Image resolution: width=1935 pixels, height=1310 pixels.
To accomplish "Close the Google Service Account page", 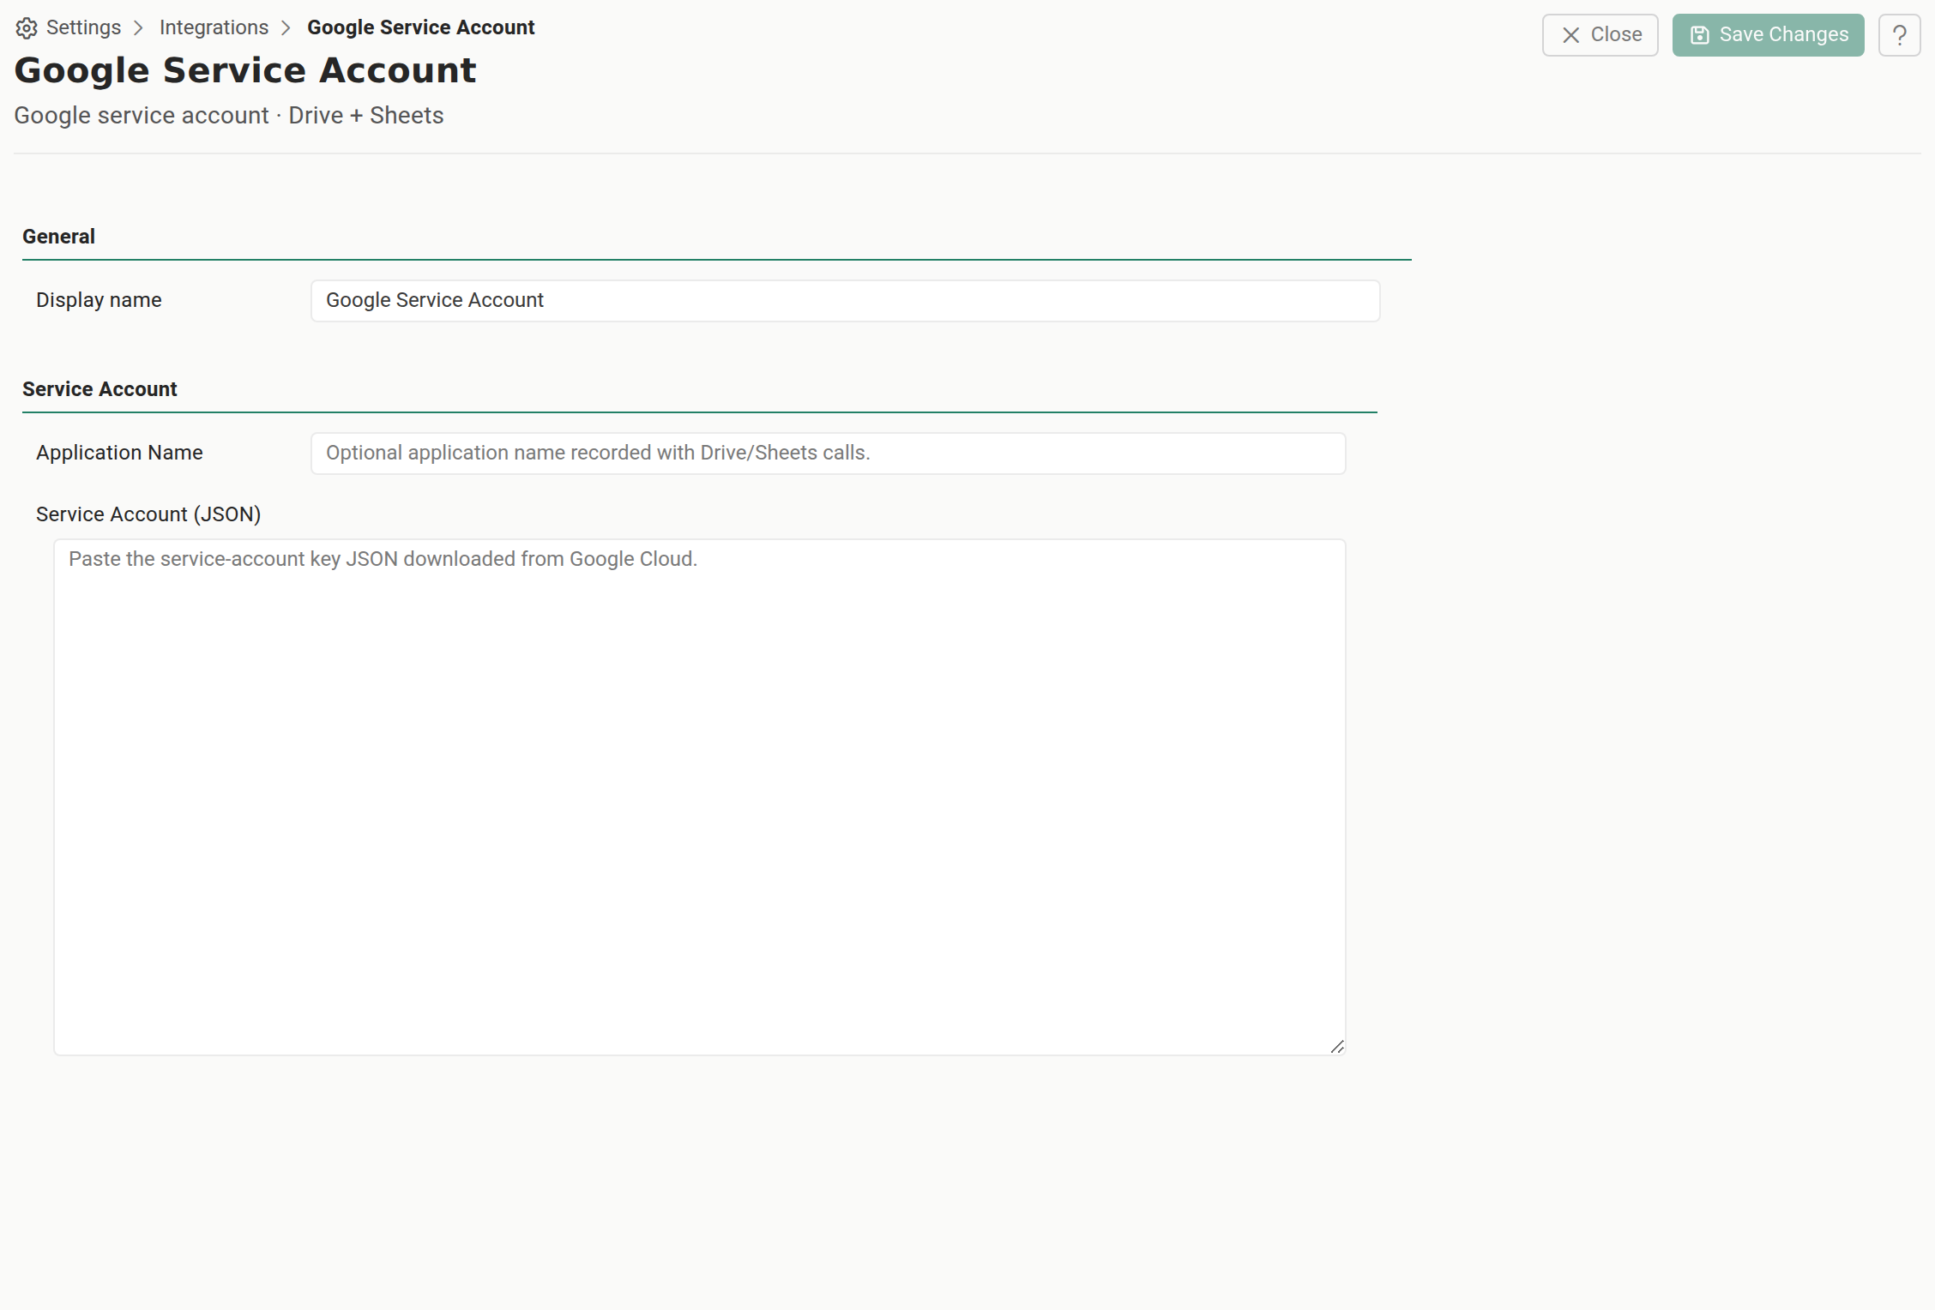I will [x=1600, y=35].
